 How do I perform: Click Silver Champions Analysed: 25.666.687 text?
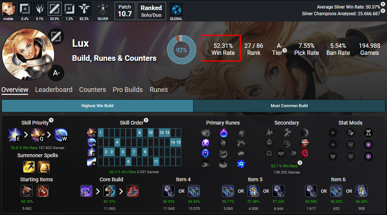[341, 14]
